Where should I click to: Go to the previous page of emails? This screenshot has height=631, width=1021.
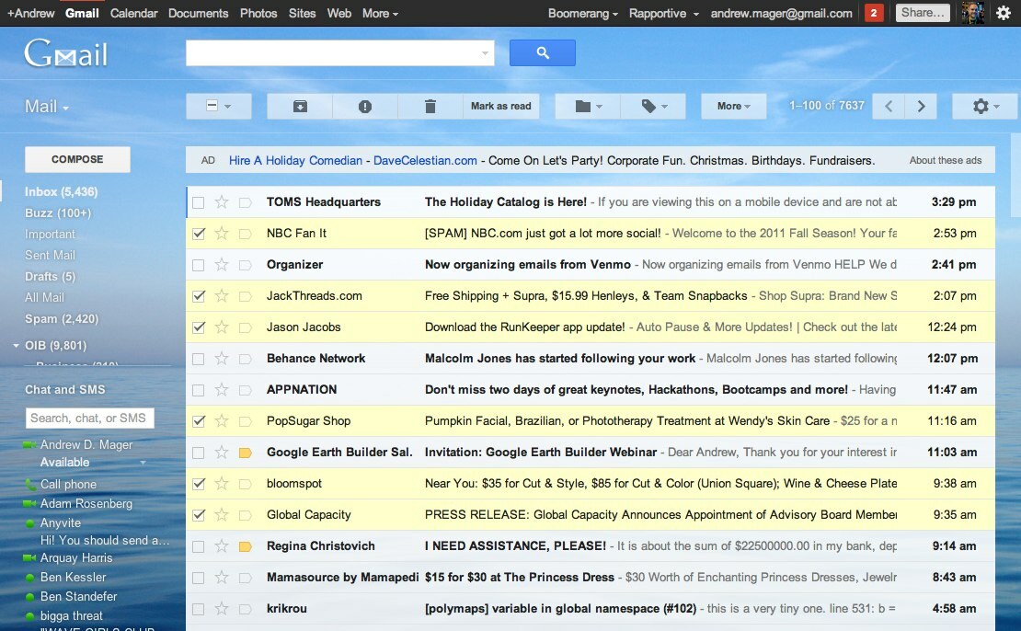888,106
